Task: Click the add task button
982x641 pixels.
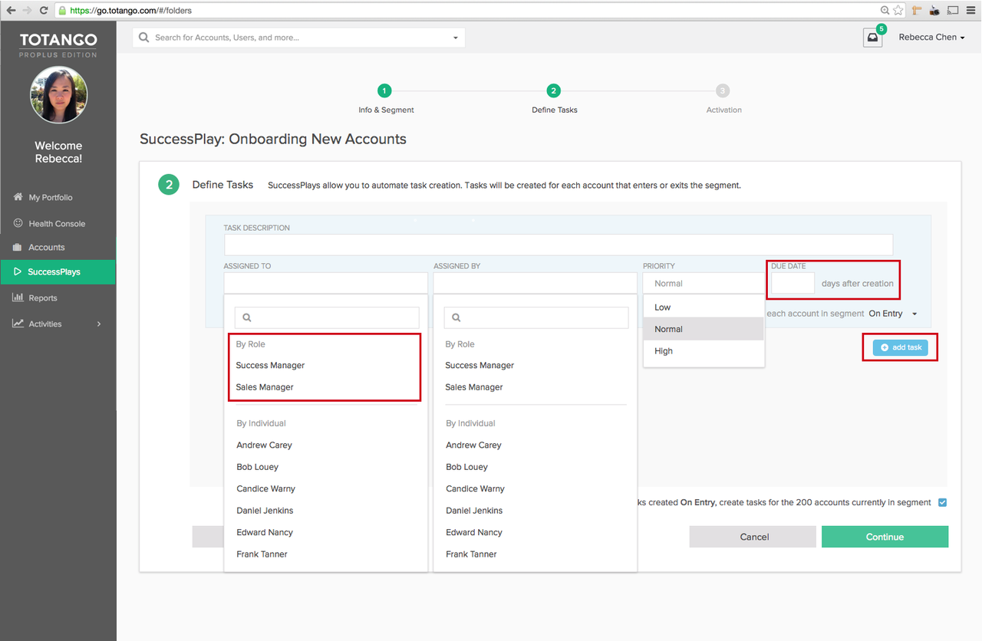Action: click(900, 347)
